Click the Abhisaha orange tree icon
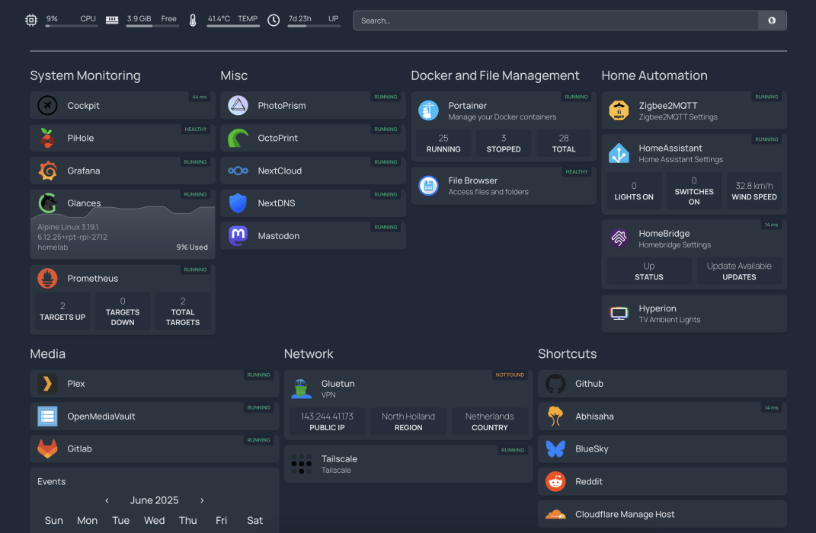 point(555,417)
